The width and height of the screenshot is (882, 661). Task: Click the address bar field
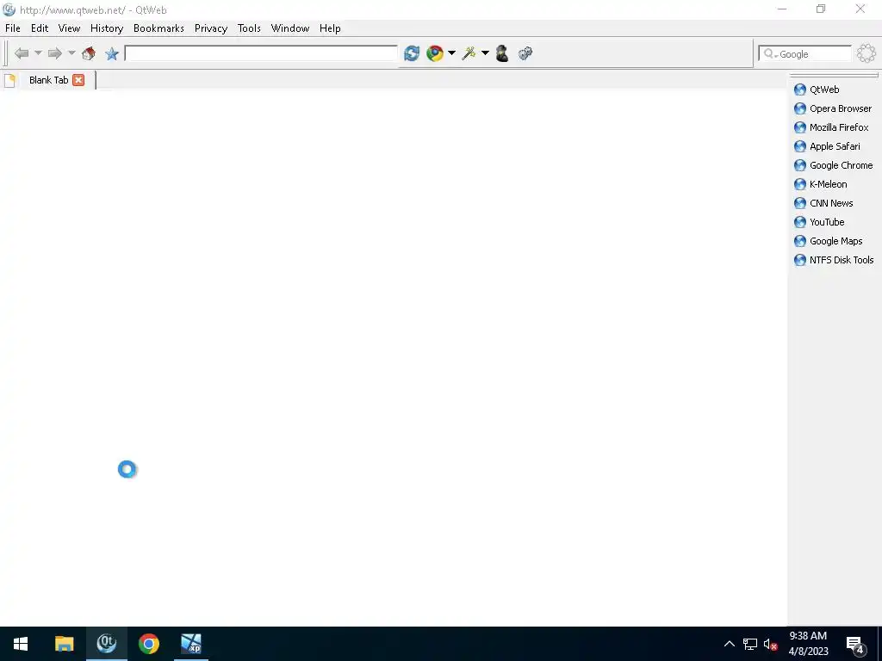click(261, 53)
